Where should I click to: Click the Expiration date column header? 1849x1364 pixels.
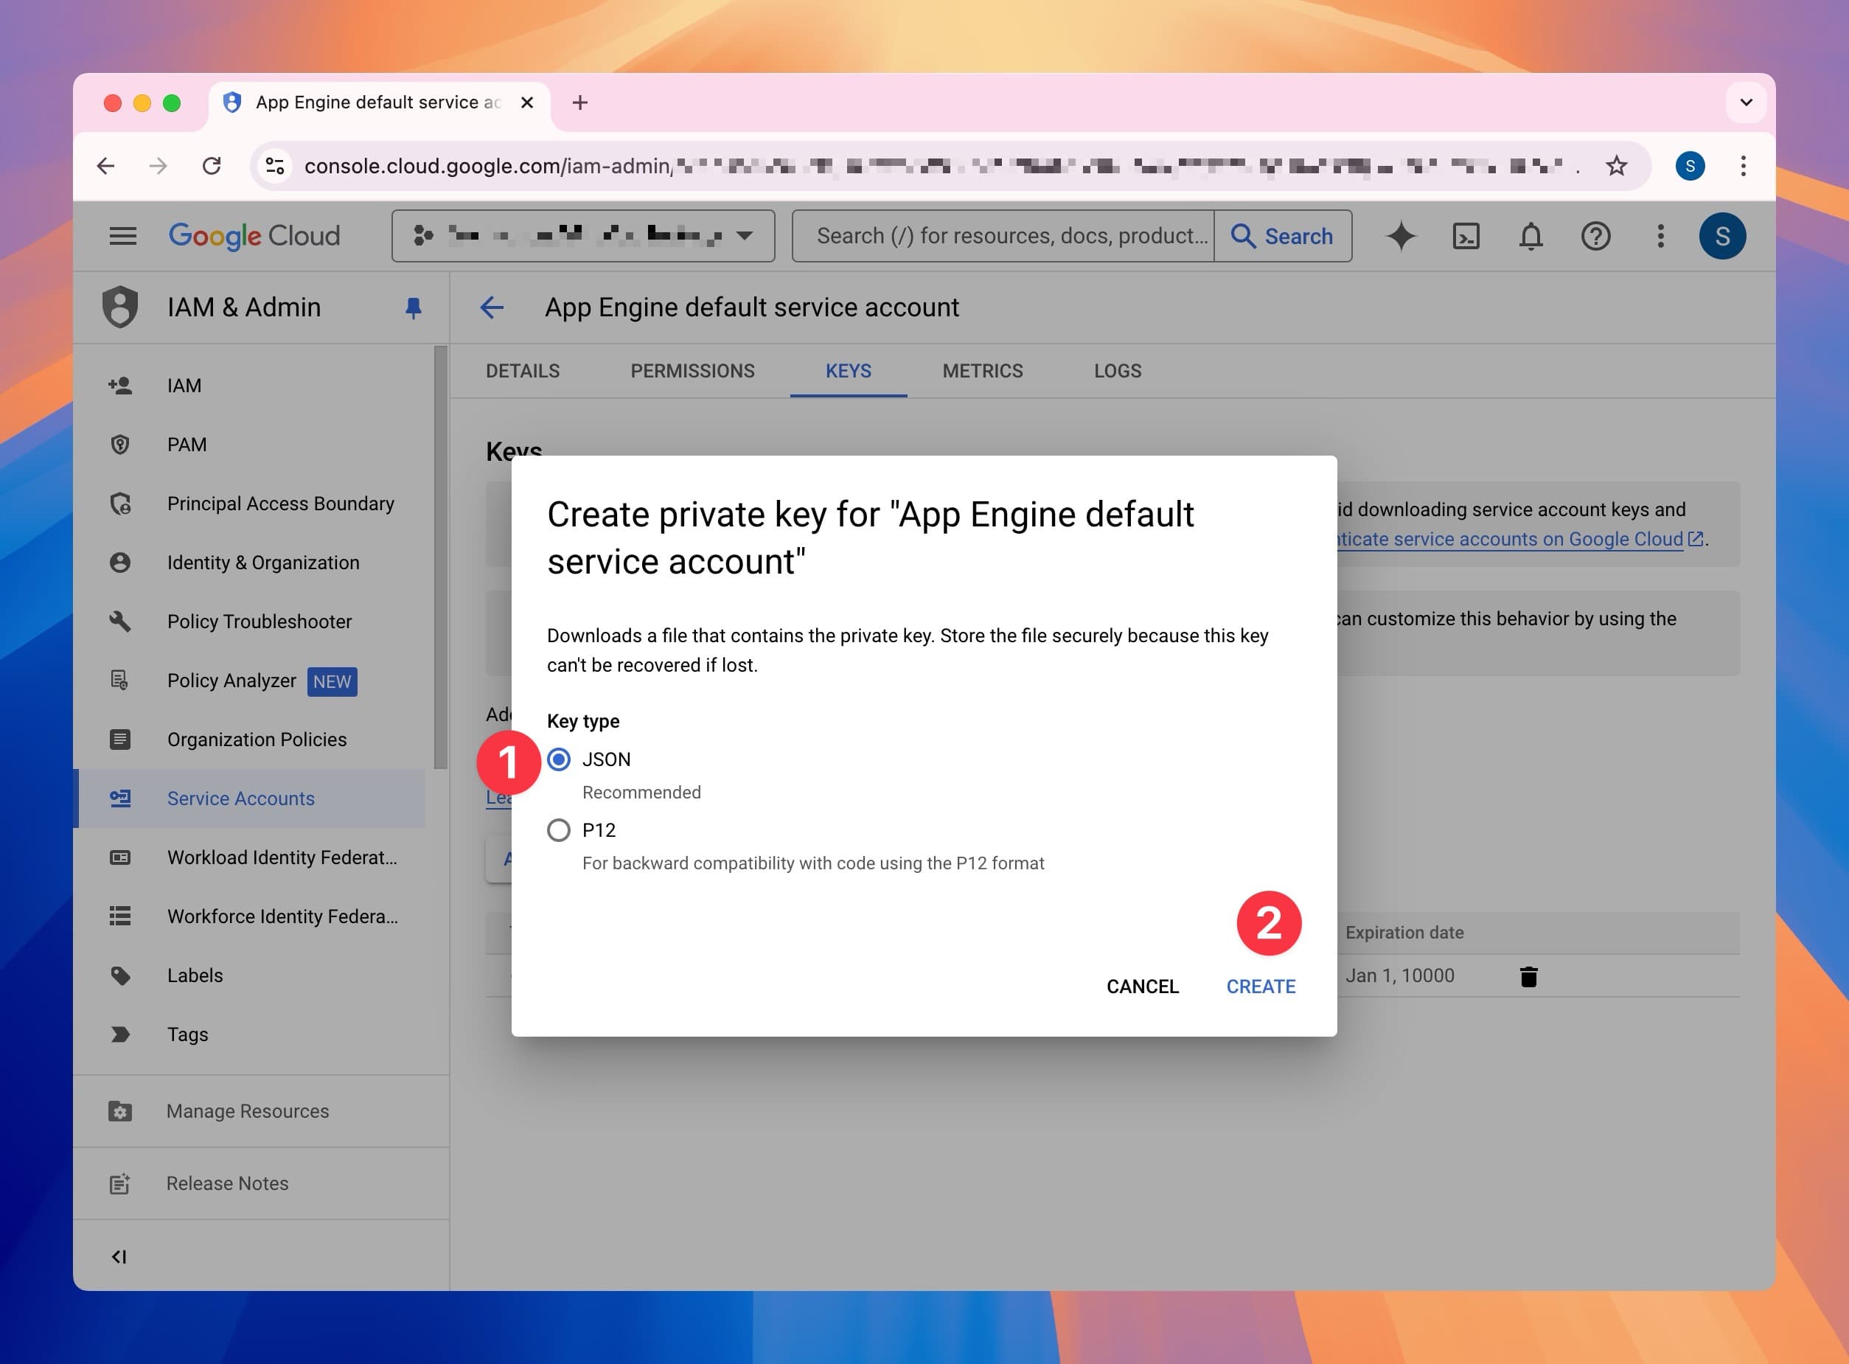tap(1404, 932)
